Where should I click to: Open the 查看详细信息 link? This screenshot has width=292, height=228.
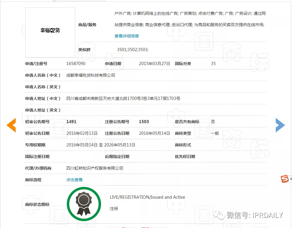point(127,36)
